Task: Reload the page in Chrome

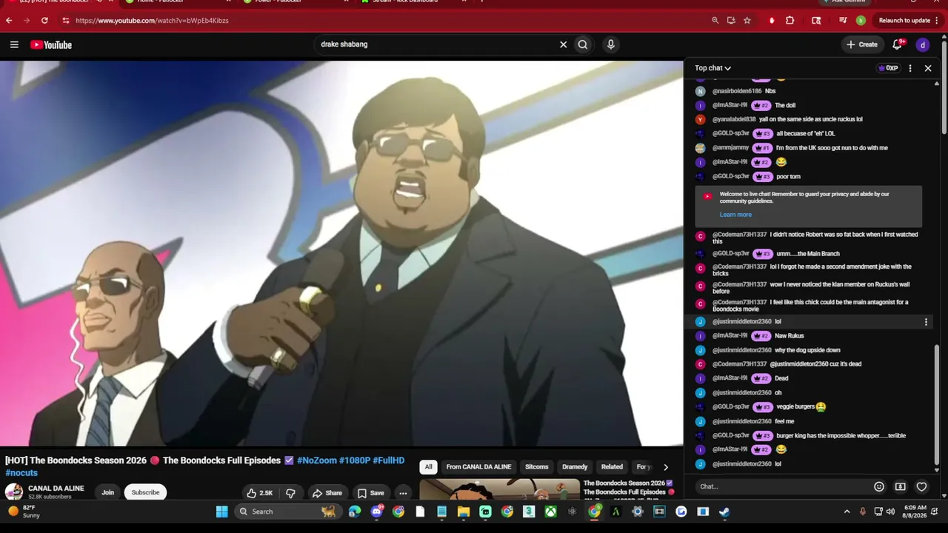Action: [x=44, y=21]
